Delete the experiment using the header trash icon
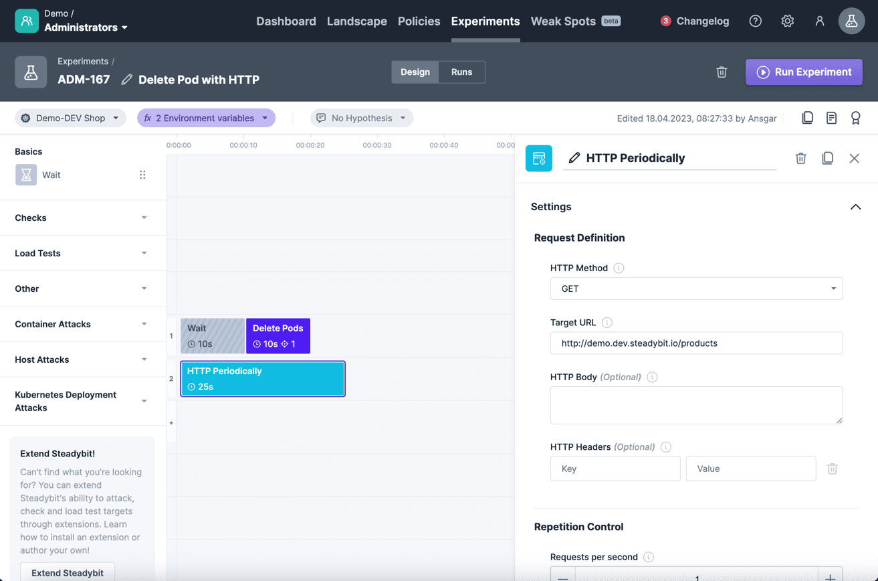Screen dimensions: 878x581 click(x=722, y=72)
